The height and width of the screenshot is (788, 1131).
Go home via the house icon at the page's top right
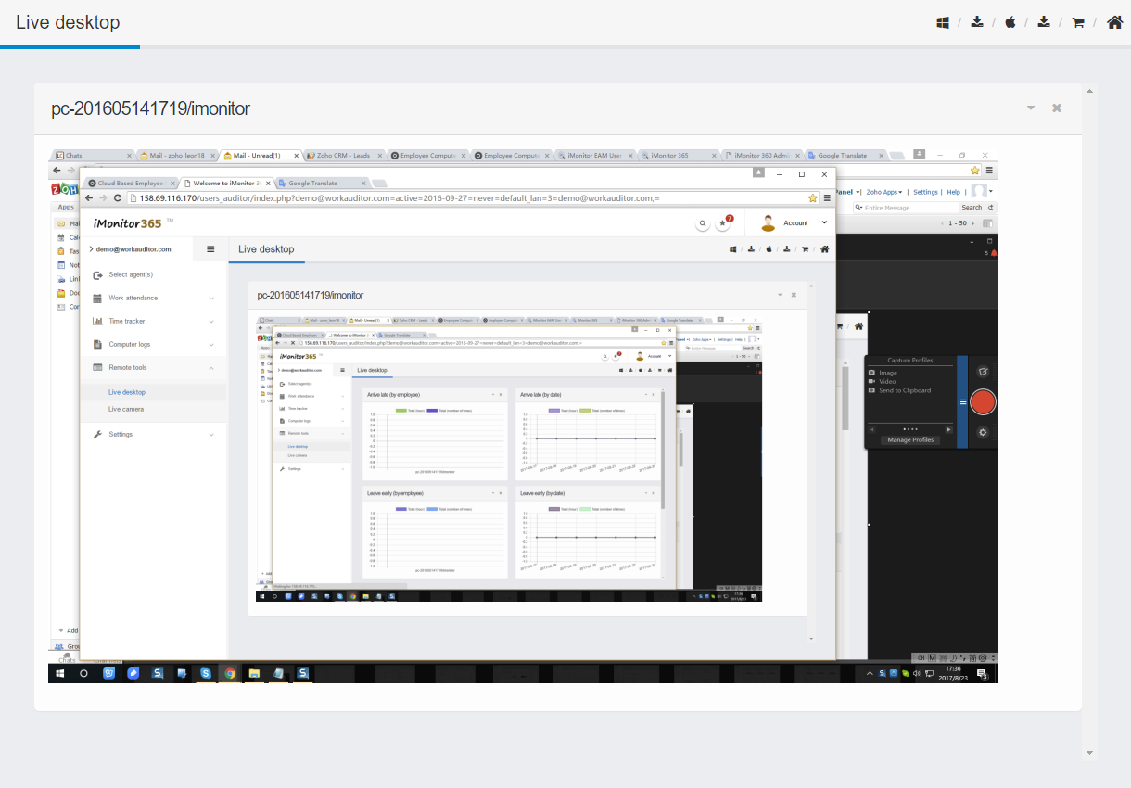1114,22
